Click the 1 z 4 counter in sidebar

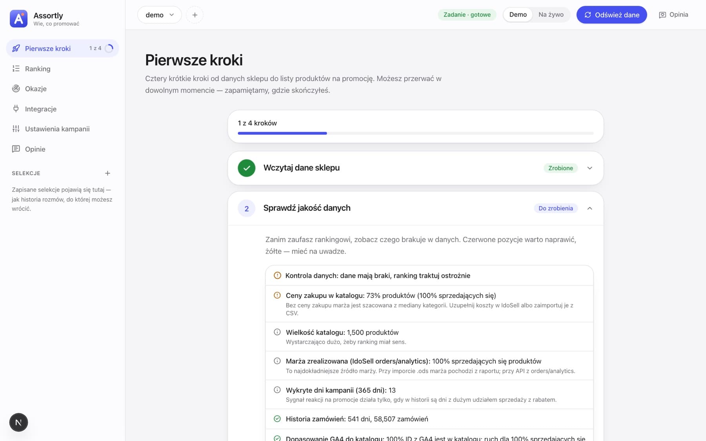pos(95,48)
